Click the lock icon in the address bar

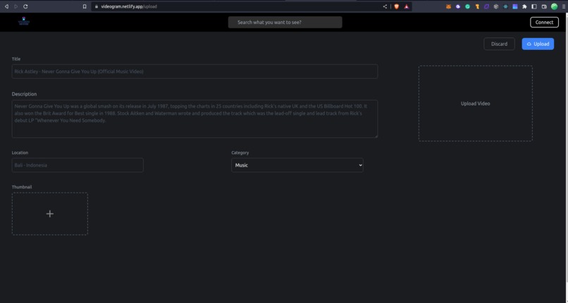[97, 6]
